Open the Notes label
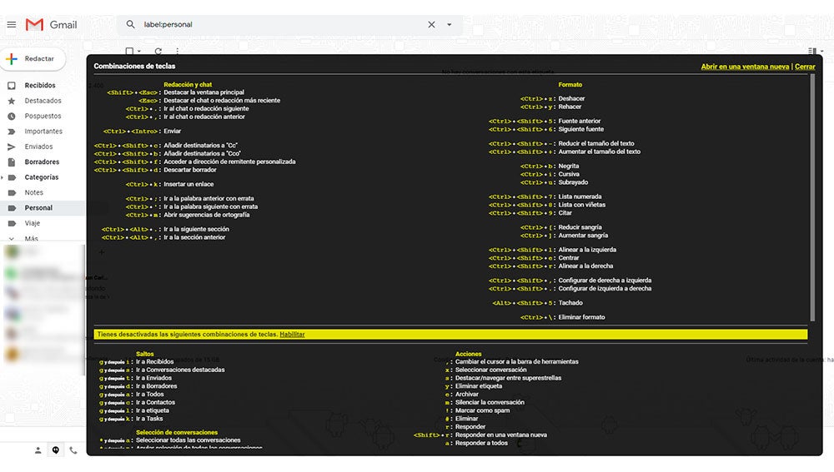The width and height of the screenshot is (834, 472). [33, 193]
